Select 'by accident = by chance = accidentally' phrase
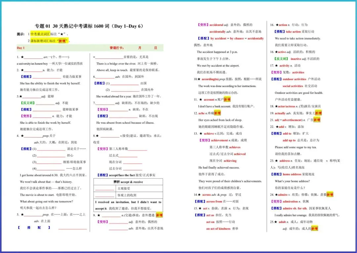357x253 pixels. tap(237, 38)
